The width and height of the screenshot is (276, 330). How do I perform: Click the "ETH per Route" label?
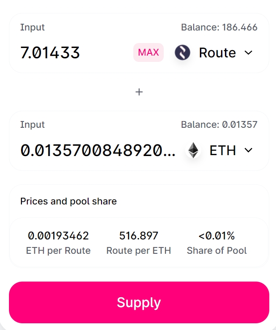coord(58,251)
